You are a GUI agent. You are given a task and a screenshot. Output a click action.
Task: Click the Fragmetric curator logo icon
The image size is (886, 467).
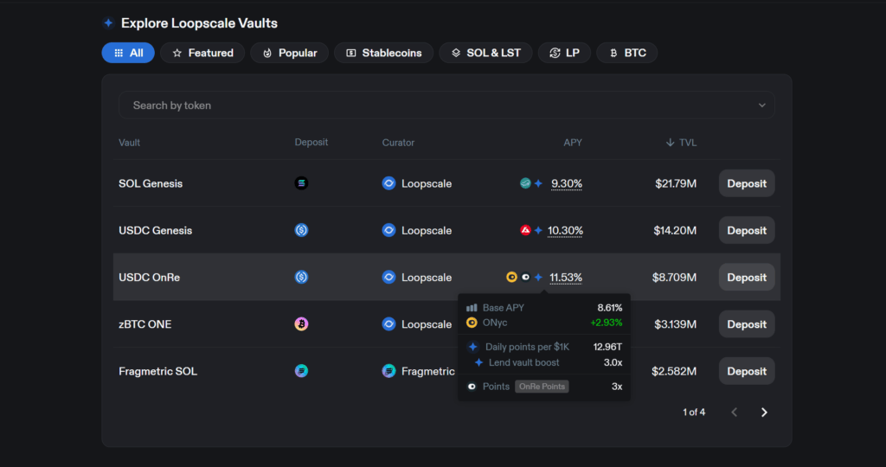[x=389, y=371]
